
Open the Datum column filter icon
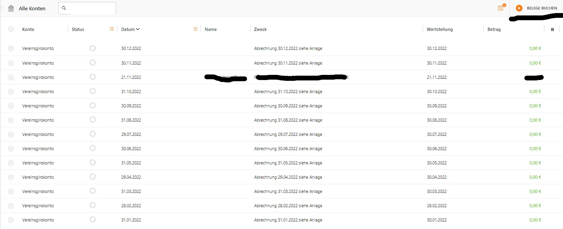(195, 29)
